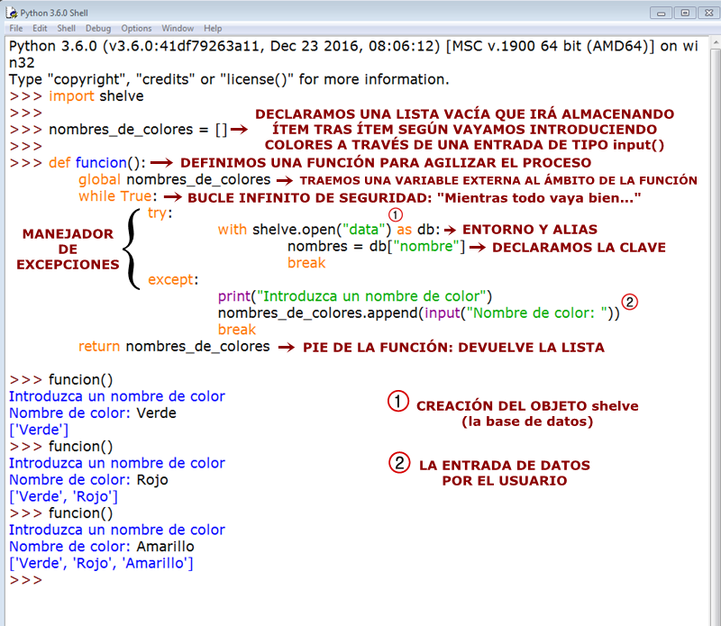Open the Debug menu
Screen dimensions: 721x626
(x=96, y=28)
